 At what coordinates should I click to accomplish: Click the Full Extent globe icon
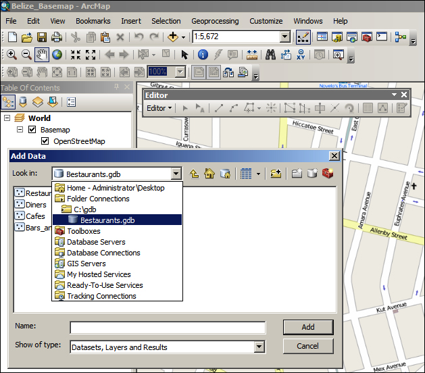[57, 55]
